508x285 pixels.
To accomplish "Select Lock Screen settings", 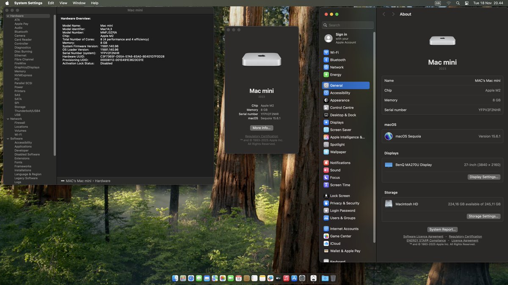I will tap(346, 196).
